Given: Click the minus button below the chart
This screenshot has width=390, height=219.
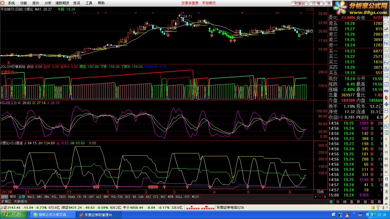Looking at the screenshot, I should [x=320, y=197].
